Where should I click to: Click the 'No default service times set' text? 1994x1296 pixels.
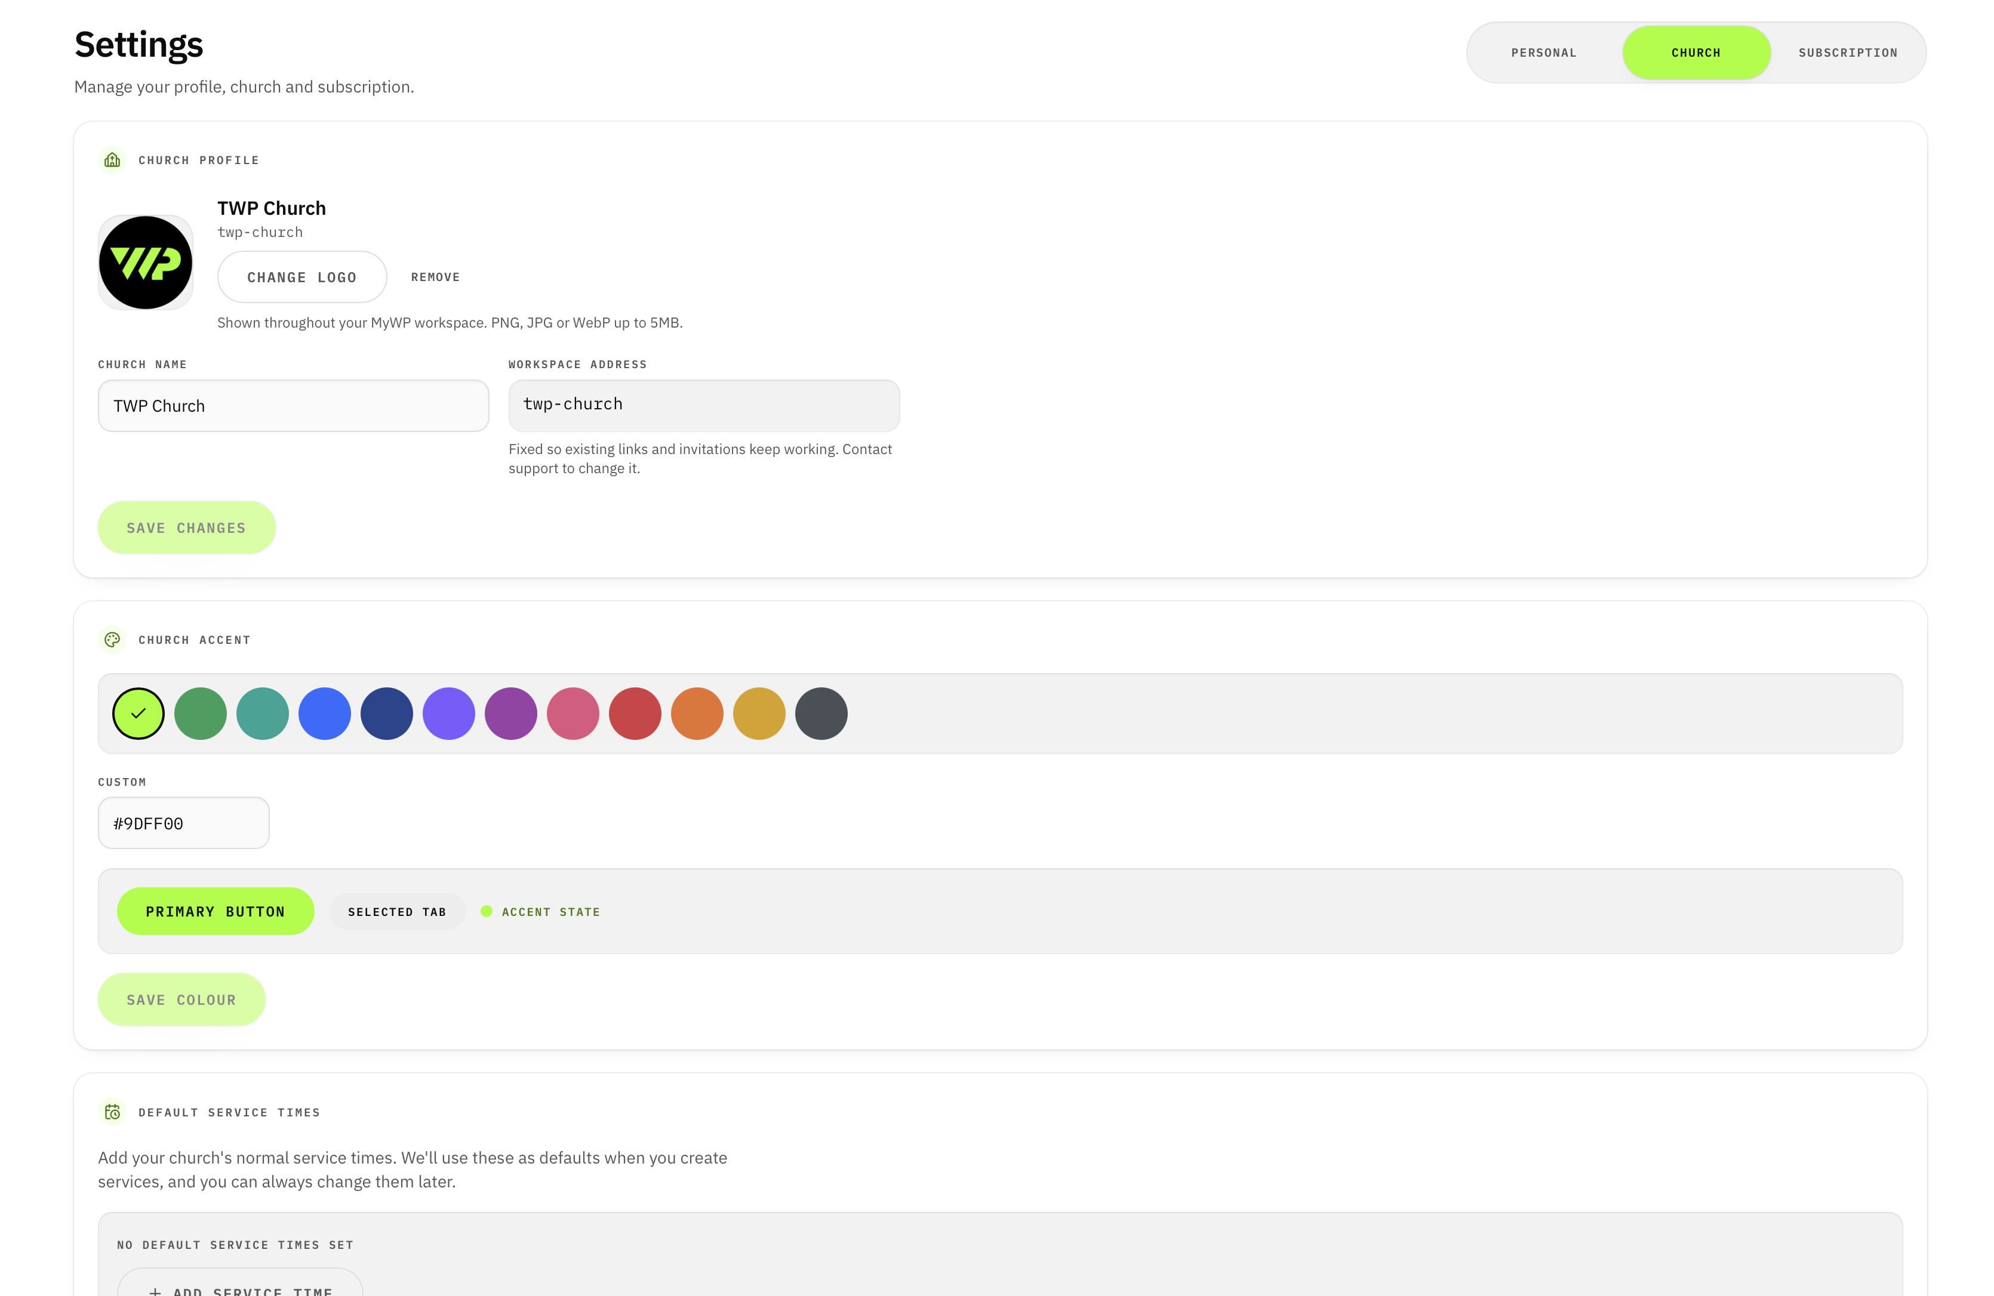(x=235, y=1245)
